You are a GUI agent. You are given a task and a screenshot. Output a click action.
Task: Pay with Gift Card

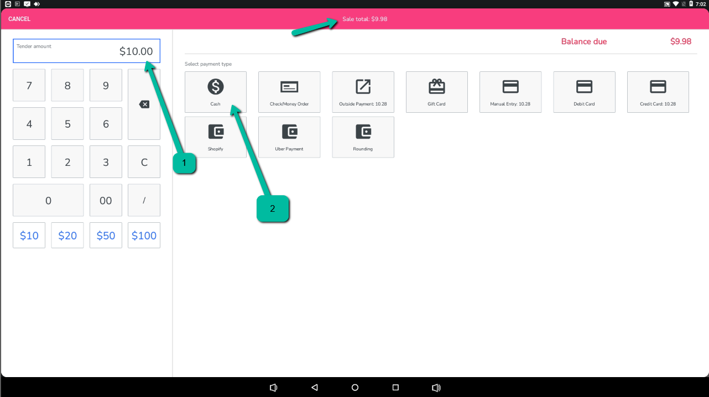(436, 92)
